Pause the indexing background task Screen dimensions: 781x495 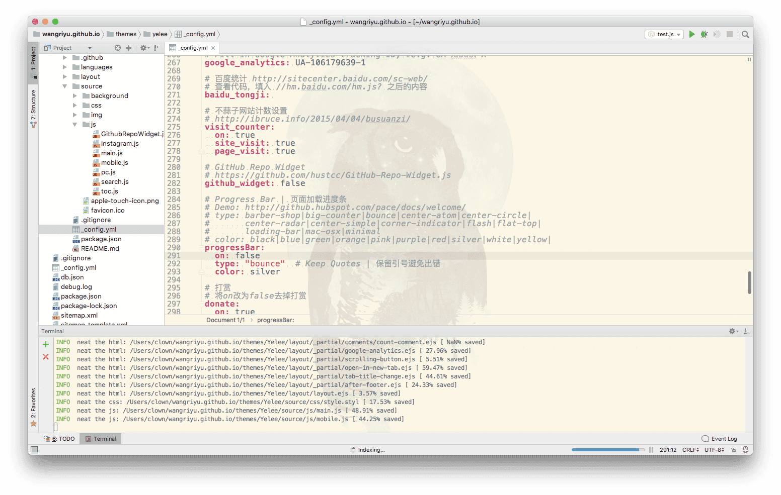pyautogui.click(x=651, y=450)
